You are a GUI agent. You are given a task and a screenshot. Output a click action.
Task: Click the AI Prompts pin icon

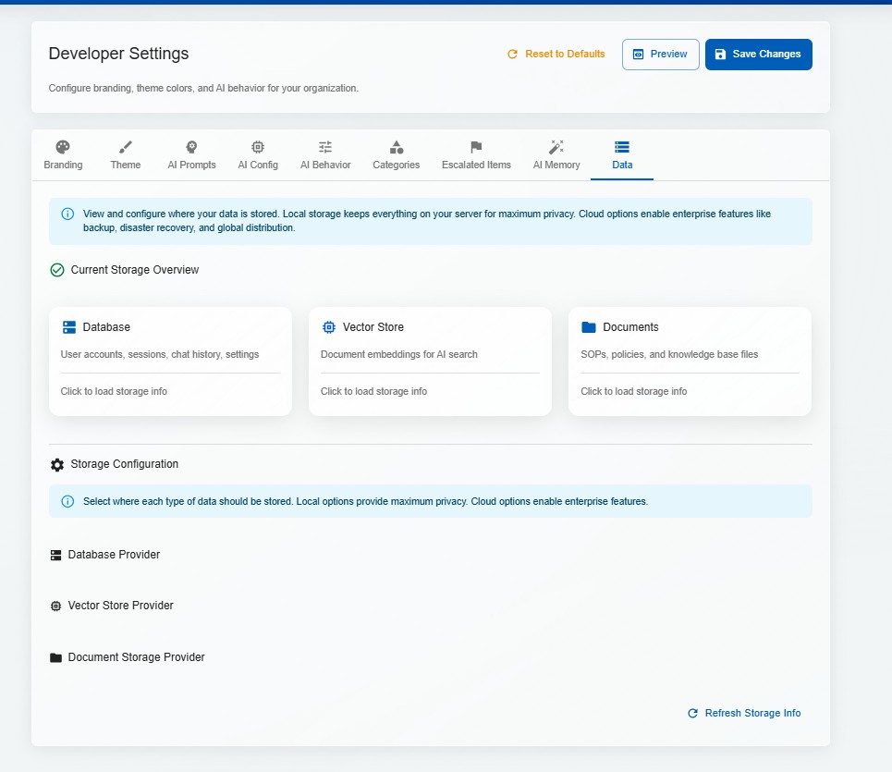(x=191, y=146)
